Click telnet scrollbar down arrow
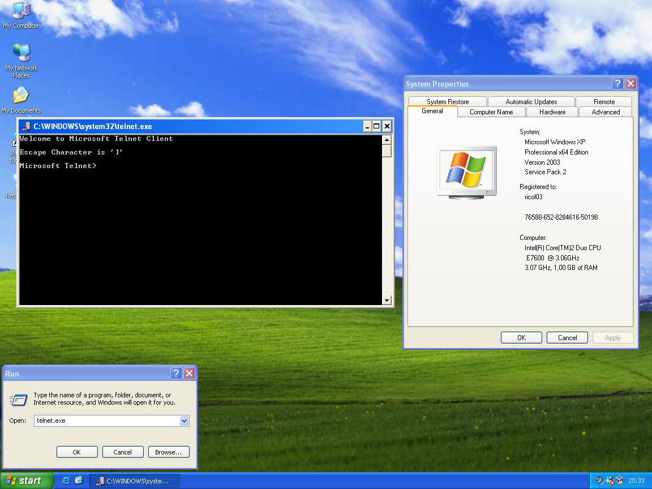Image resolution: width=652 pixels, height=489 pixels. coord(387,300)
